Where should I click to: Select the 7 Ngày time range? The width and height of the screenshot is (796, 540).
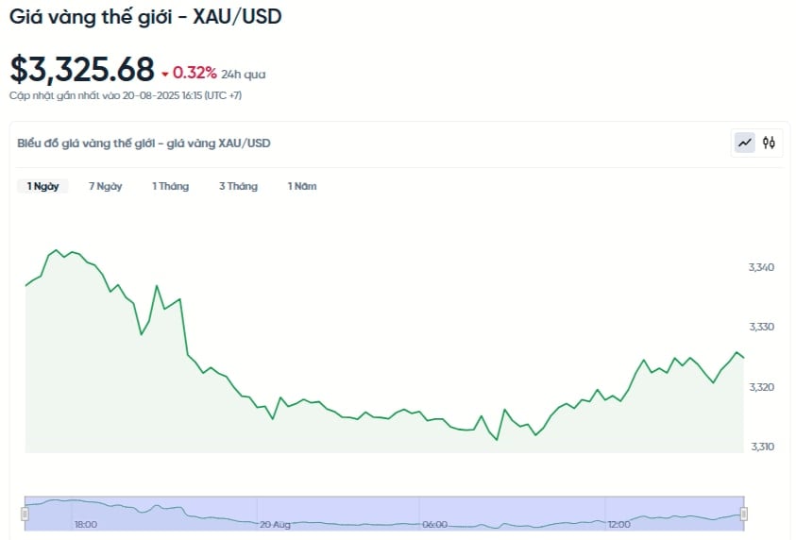click(105, 186)
